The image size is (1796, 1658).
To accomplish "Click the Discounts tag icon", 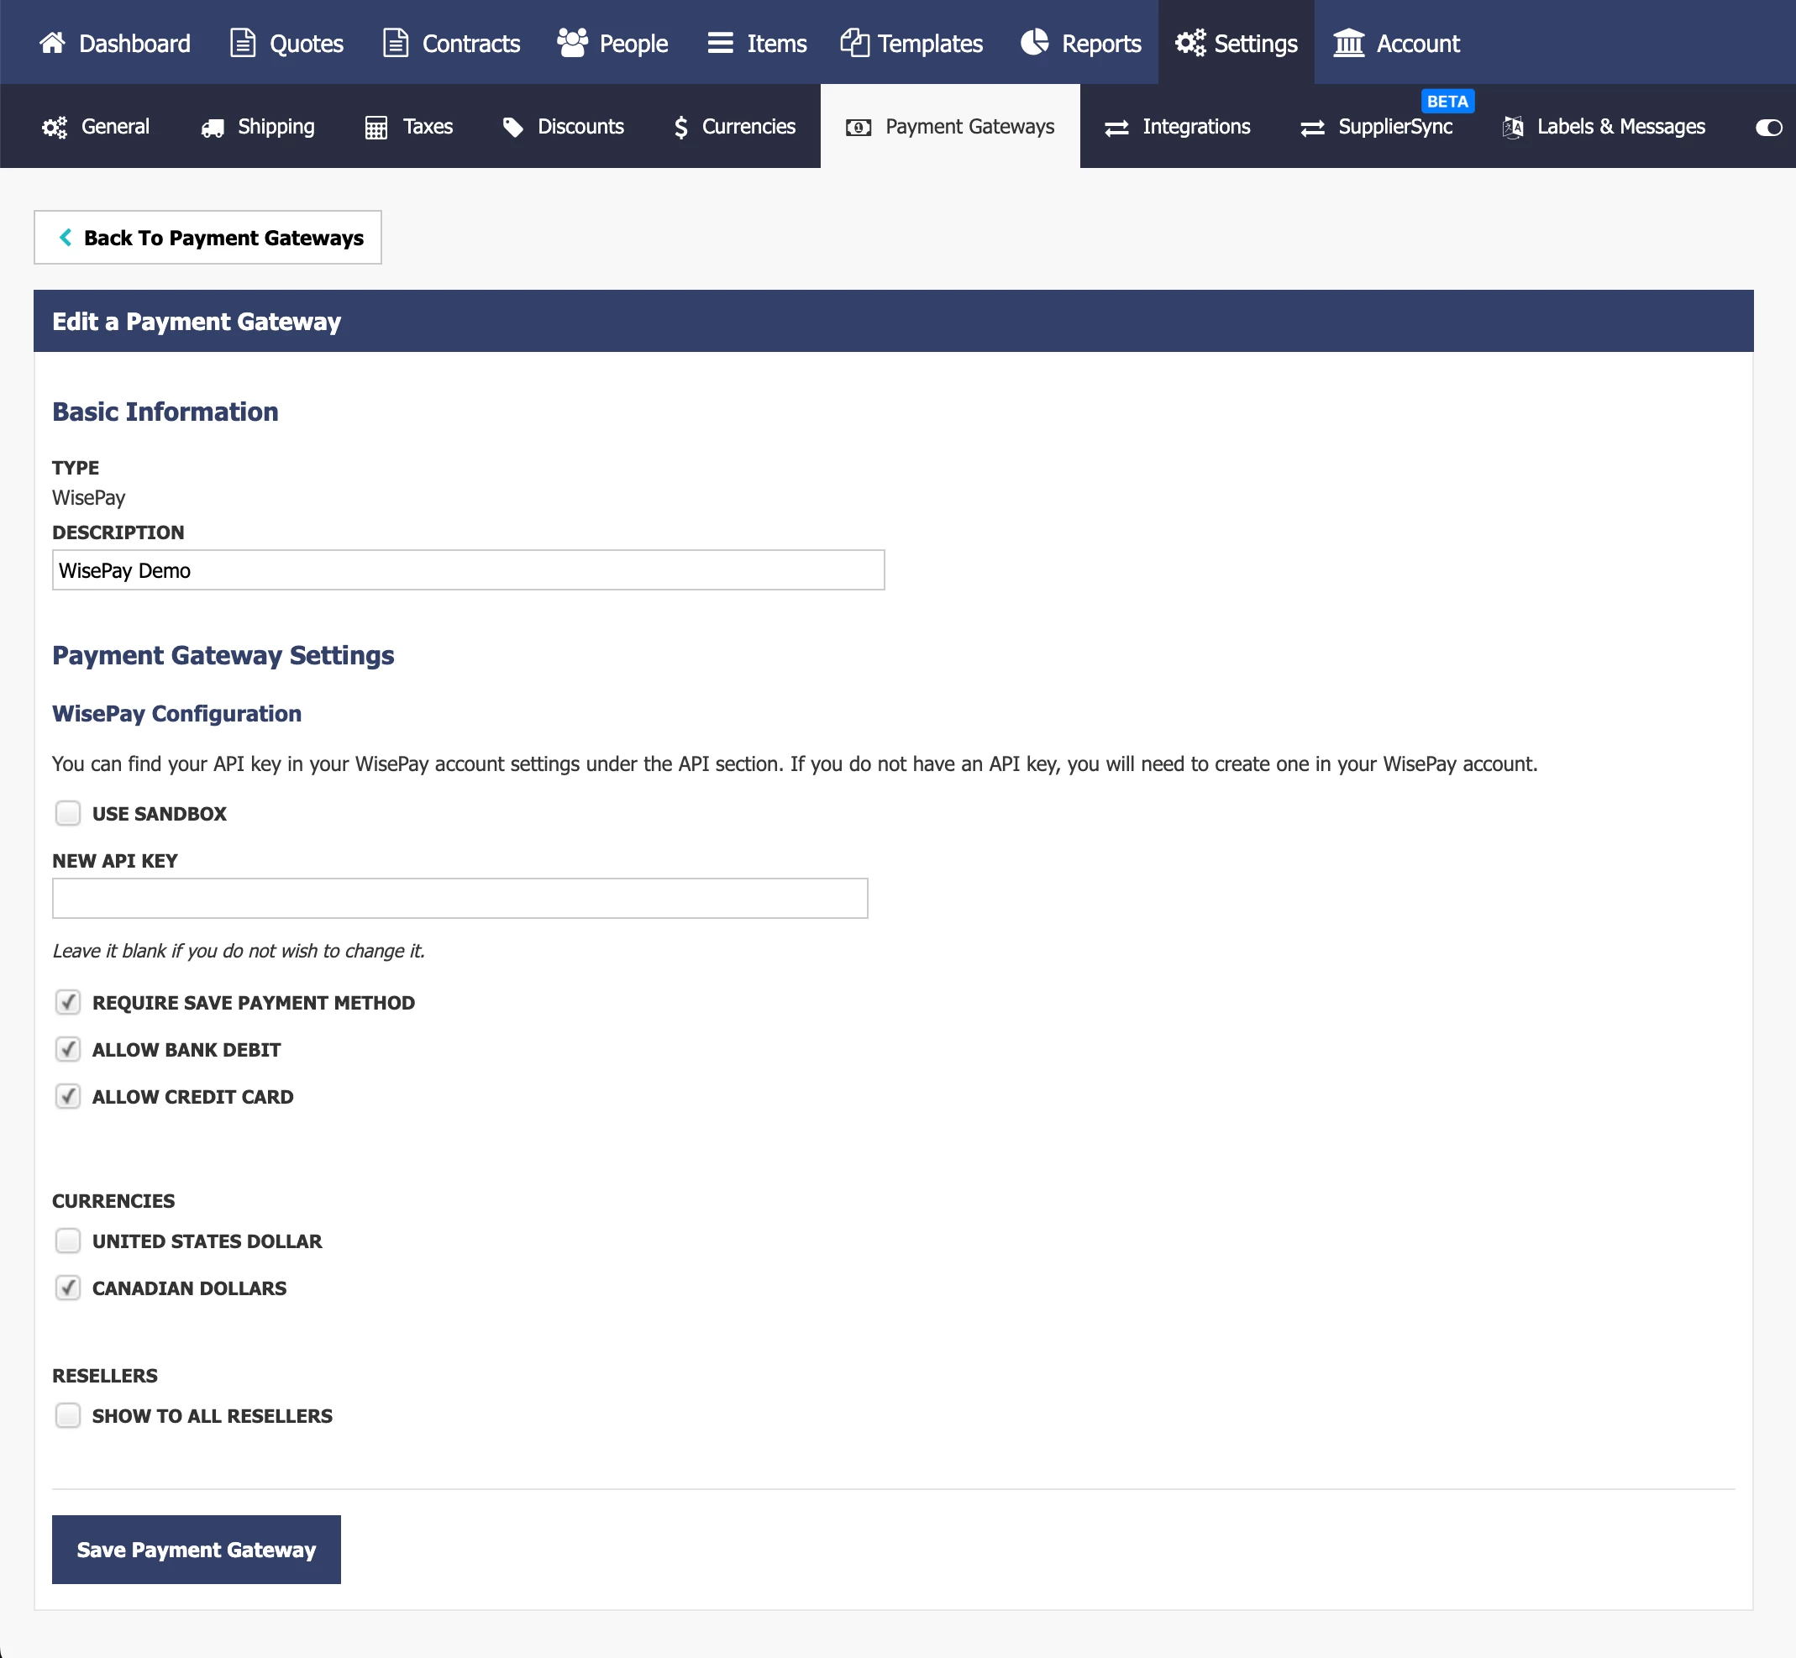I will pyautogui.click(x=513, y=128).
